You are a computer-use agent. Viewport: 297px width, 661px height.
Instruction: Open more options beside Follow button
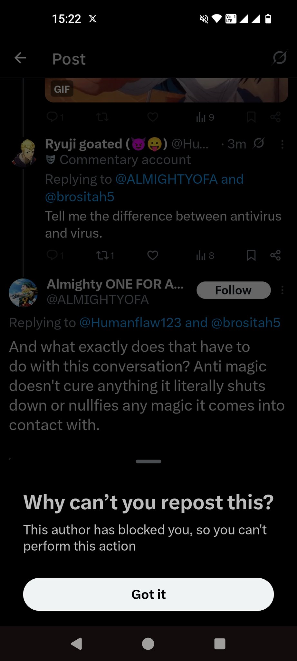[282, 290]
